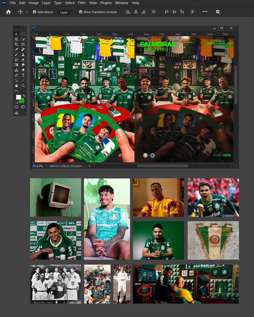Select the Frame tool
This screenshot has height=317, width=254.
point(23,44)
